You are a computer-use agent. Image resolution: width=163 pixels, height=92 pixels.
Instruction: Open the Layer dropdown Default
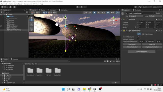tap(156, 16)
